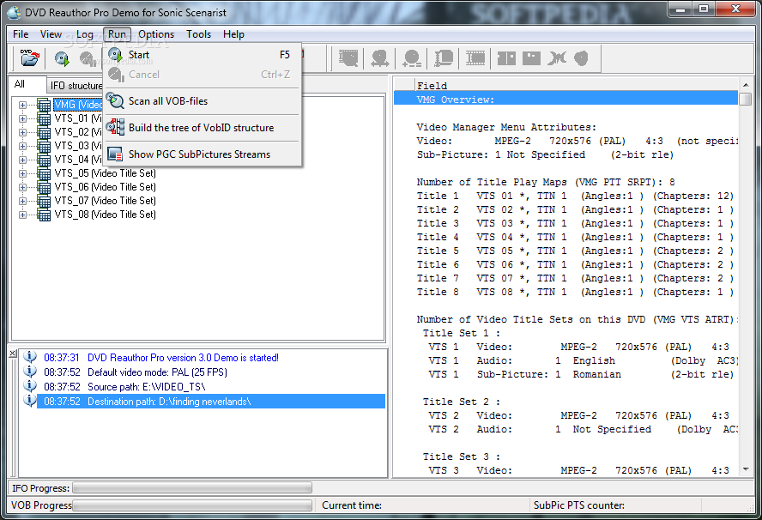
Task: Open DVD folder toolbar icon
Action: tap(30, 57)
